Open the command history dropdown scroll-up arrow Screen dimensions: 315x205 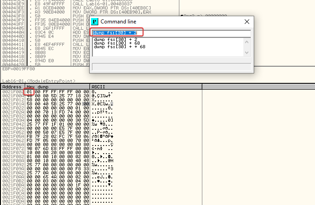tap(247, 42)
